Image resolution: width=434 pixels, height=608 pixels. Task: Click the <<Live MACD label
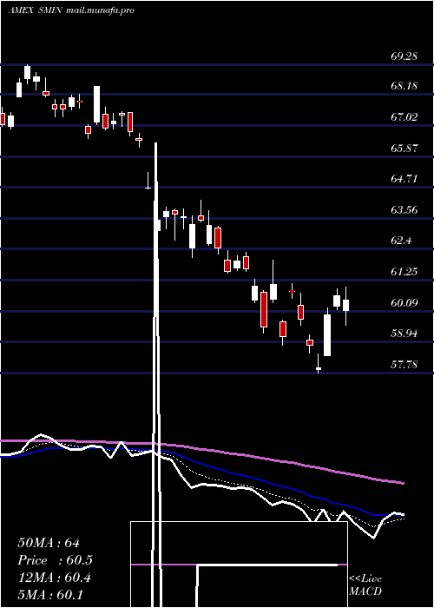pos(365,585)
